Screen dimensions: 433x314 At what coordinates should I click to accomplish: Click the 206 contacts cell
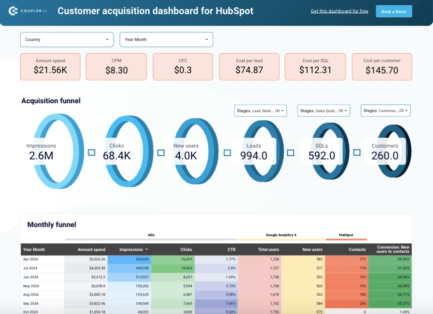346,304
